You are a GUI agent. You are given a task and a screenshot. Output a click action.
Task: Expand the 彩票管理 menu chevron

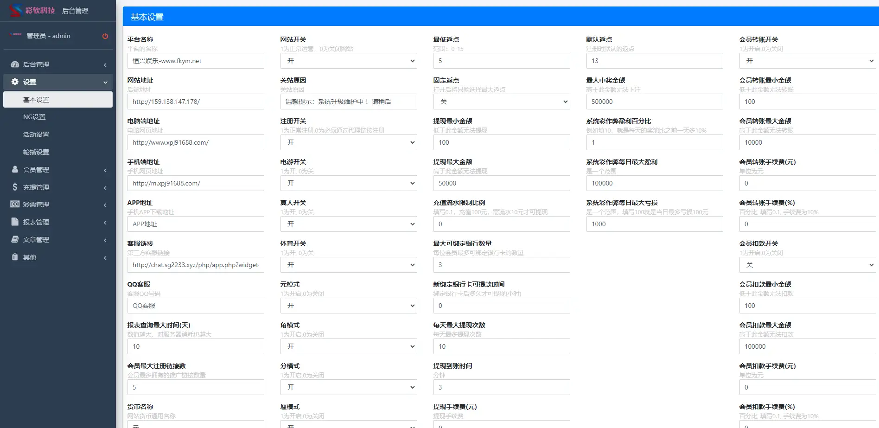point(105,205)
